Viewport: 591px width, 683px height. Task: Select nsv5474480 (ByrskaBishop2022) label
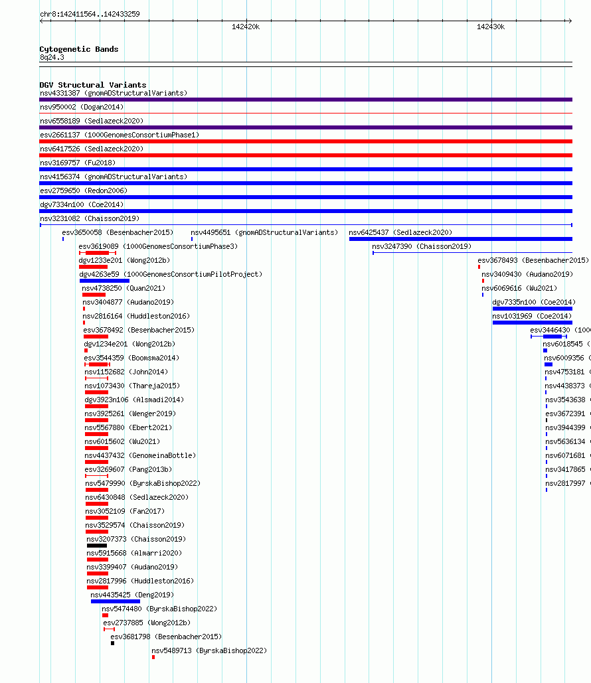[x=159, y=609]
